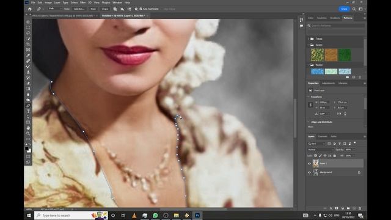The height and width of the screenshot is (220, 391).
Task: Select the Eraser tool
Action: [28, 83]
